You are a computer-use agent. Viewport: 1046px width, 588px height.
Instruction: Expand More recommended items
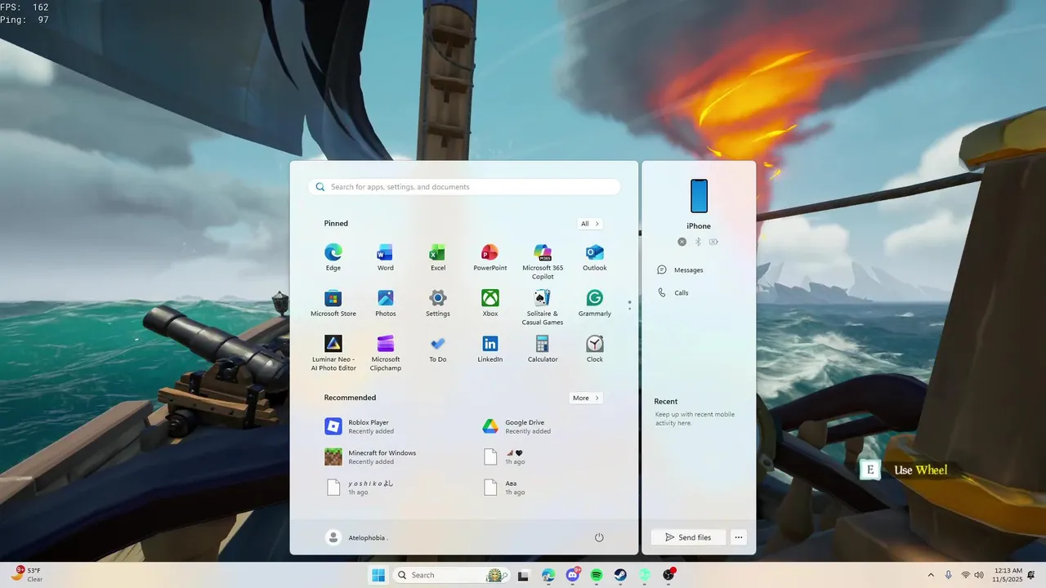(586, 398)
